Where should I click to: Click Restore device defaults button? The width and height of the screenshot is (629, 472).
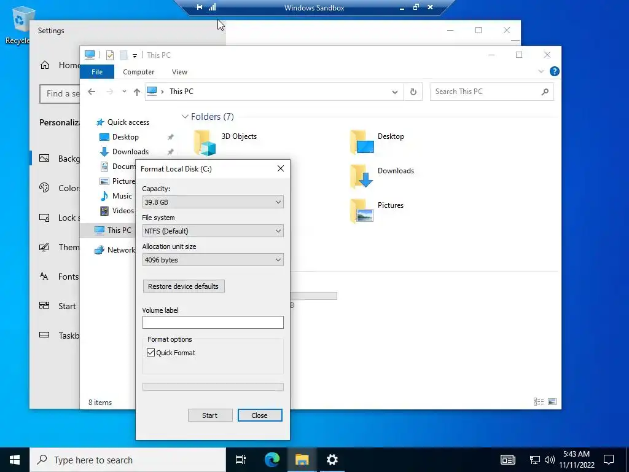(x=183, y=286)
